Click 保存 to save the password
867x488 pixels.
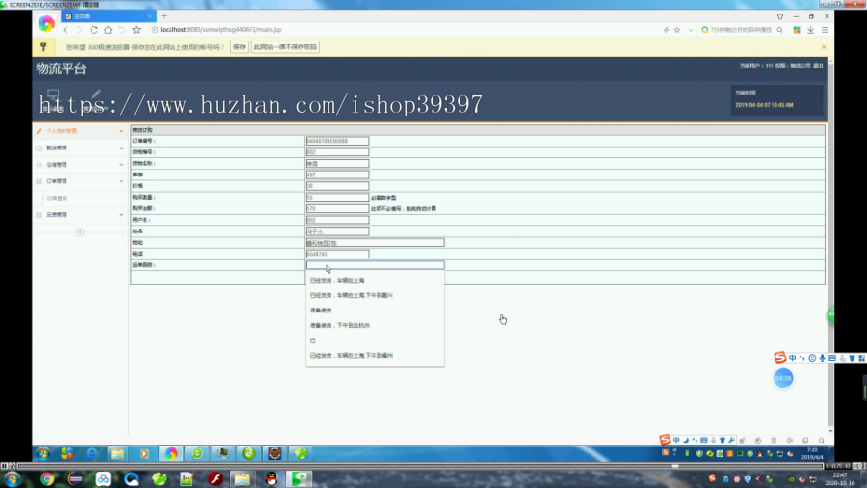tap(239, 47)
